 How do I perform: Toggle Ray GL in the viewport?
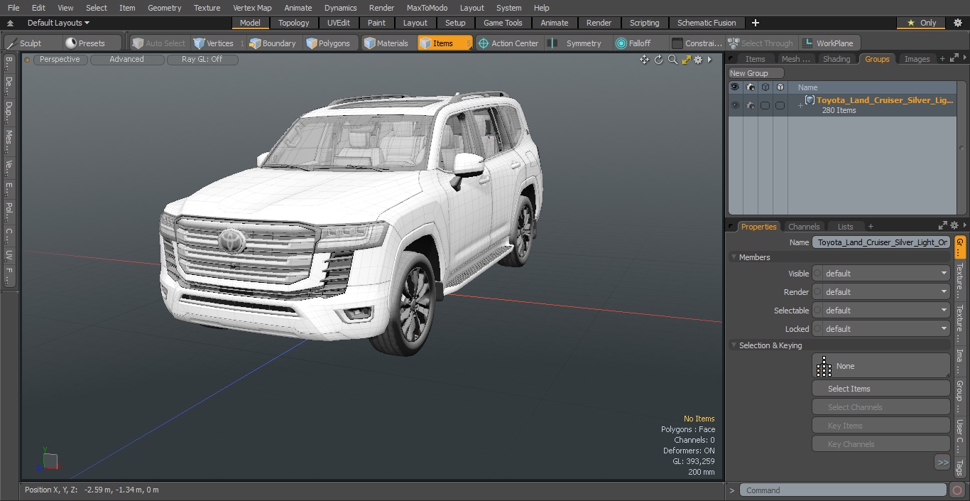[x=202, y=60]
